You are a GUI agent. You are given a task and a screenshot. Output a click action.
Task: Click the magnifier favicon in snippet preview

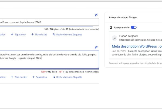pos(114,38)
